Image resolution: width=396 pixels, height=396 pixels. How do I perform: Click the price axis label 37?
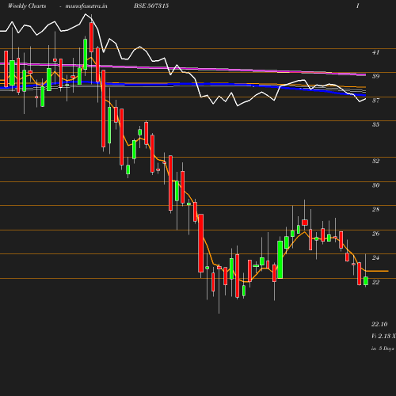(375, 101)
